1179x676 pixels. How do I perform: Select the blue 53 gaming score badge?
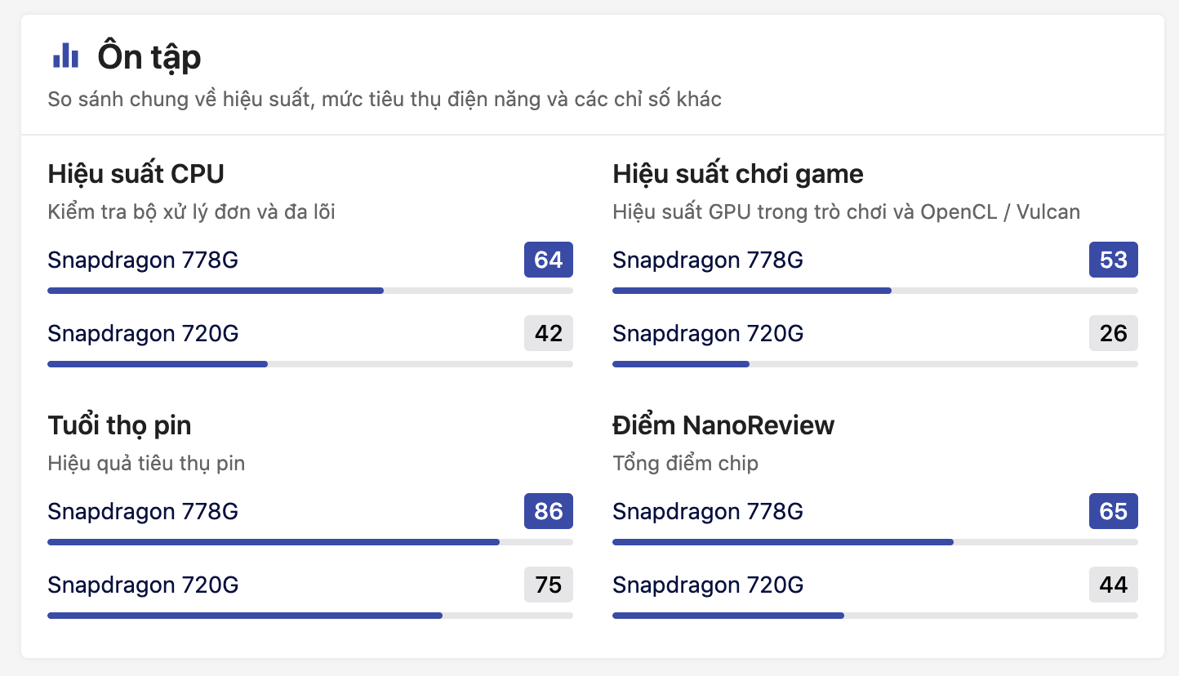(x=1113, y=260)
